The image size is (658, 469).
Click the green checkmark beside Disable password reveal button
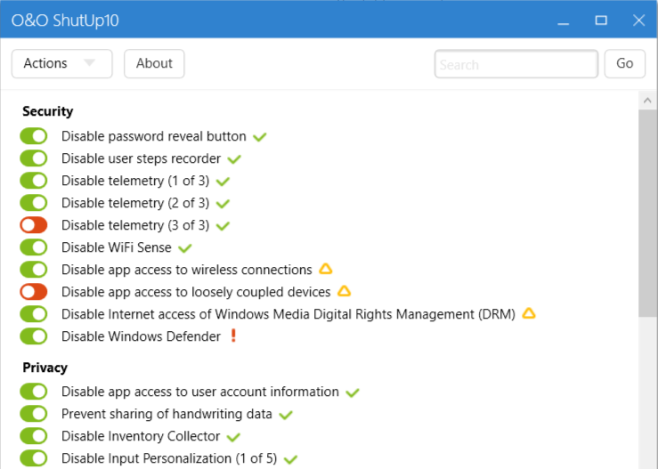260,137
